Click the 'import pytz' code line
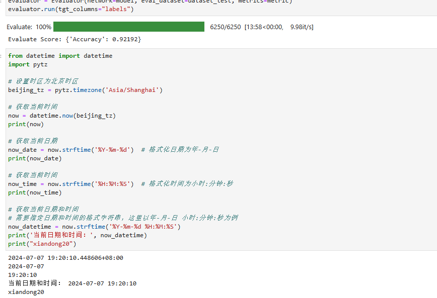437x298 pixels. point(28,64)
